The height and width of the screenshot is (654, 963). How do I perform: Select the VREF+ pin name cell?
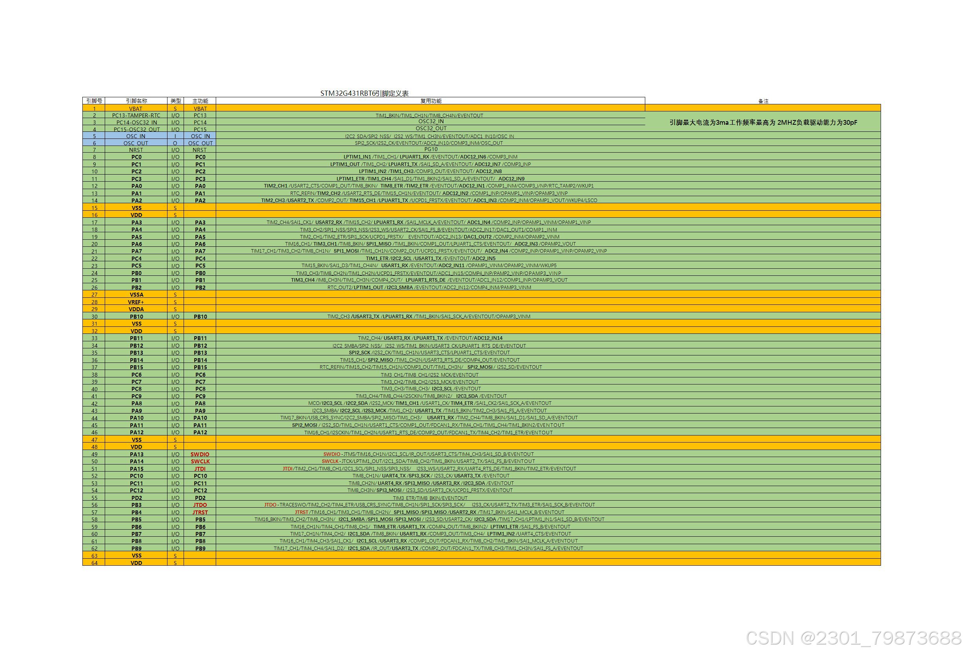(136, 302)
